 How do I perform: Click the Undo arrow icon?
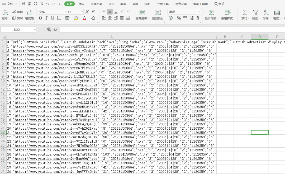(47, 4)
